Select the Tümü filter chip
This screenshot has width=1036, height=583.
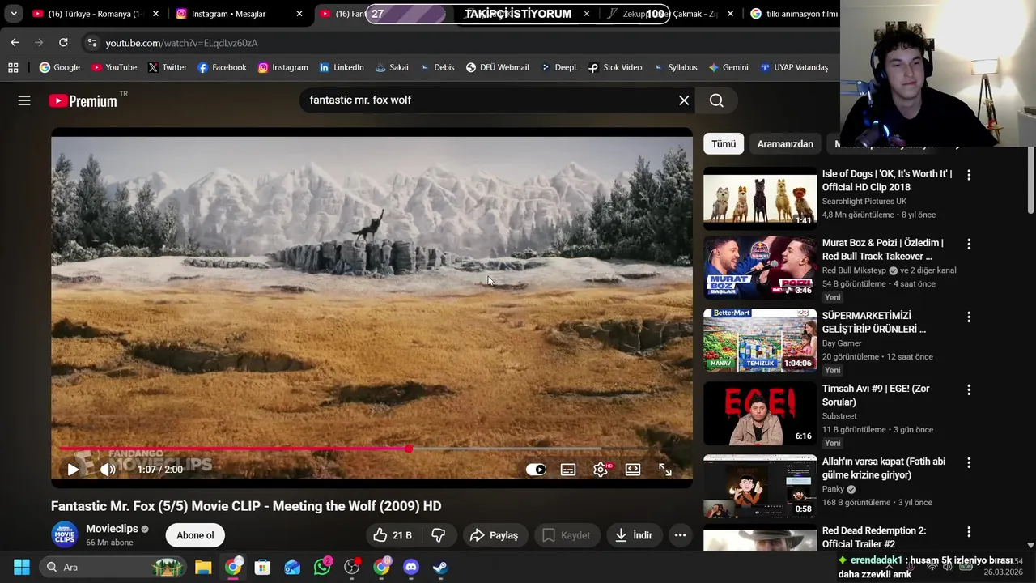(724, 144)
